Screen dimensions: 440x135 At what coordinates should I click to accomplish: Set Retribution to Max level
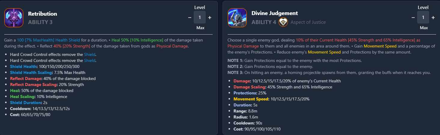pyautogui.click(x=200, y=28)
